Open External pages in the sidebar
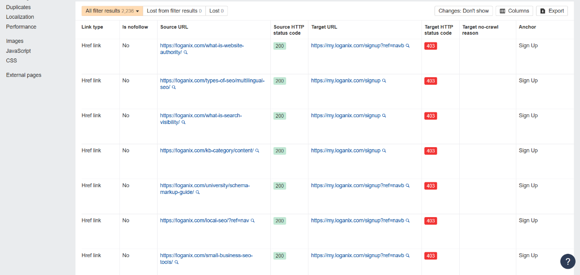The height and width of the screenshot is (275, 580). pos(24,75)
